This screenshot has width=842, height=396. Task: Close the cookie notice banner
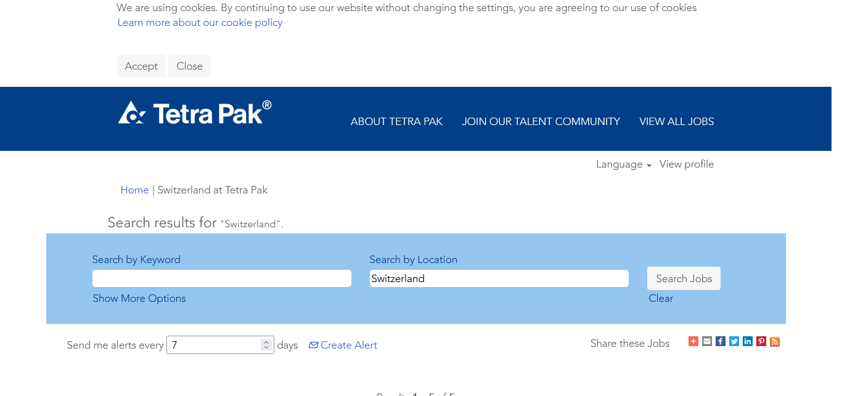point(190,66)
